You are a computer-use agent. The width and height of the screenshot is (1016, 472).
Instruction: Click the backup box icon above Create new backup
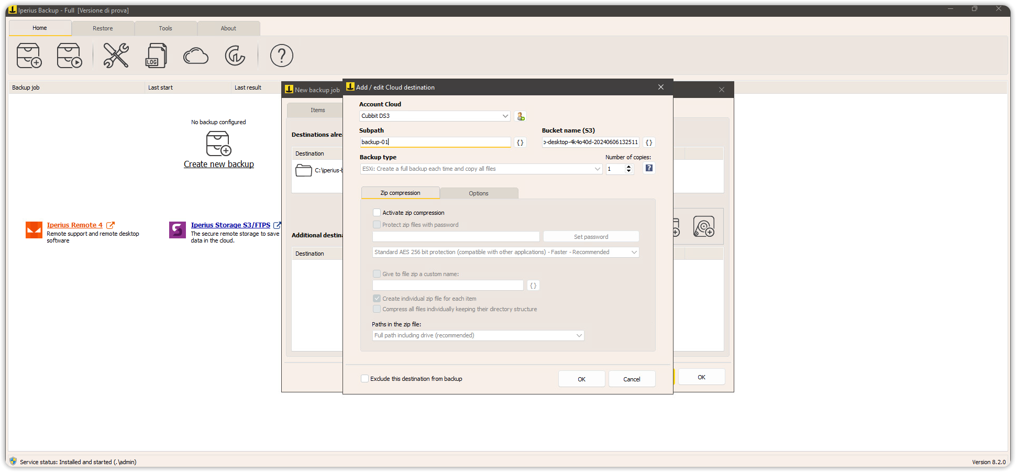click(218, 144)
